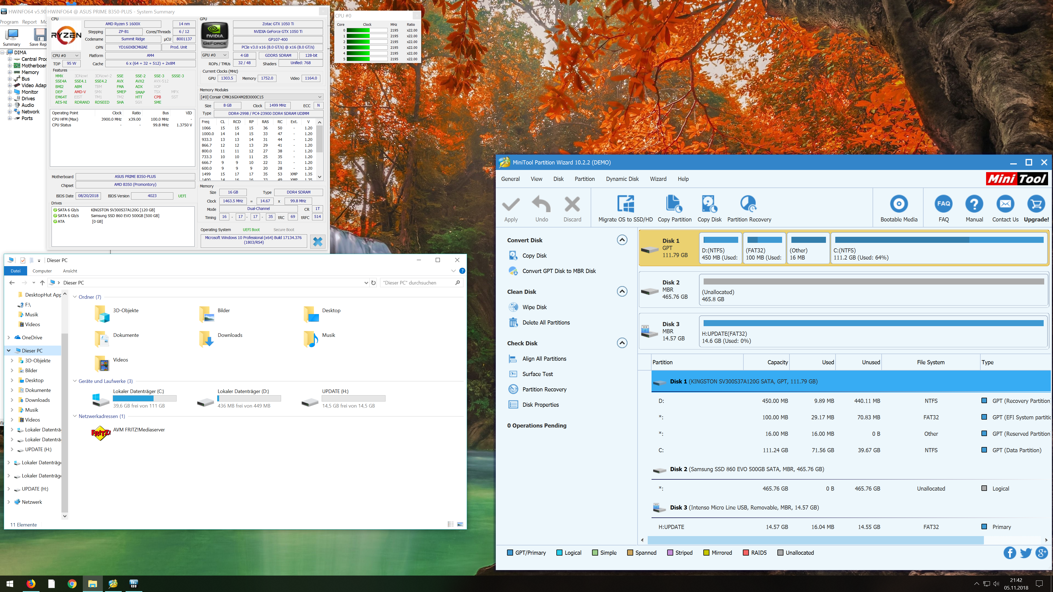Open the CPU #0 selector dropdown
Viewport: 1053px width, 592px height.
66,56
